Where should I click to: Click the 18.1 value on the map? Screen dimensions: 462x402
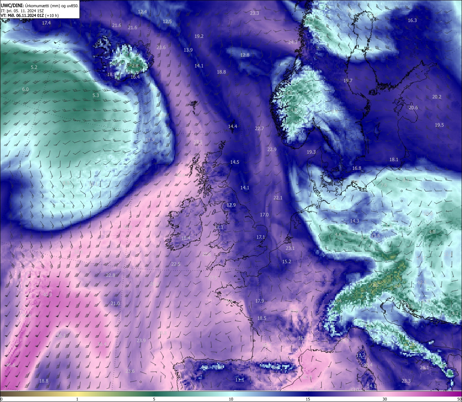coord(394,159)
